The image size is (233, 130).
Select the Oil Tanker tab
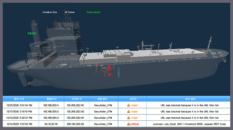point(70,12)
